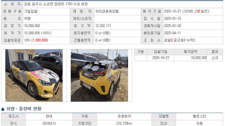225x126 pixels.
Task: Click result status 신규
Action: pyautogui.click(x=215, y=58)
